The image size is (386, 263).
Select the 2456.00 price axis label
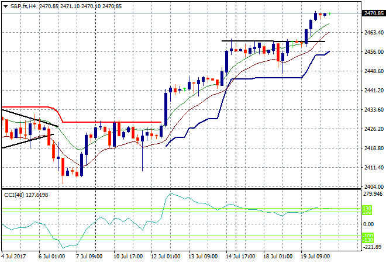pyautogui.click(x=374, y=51)
